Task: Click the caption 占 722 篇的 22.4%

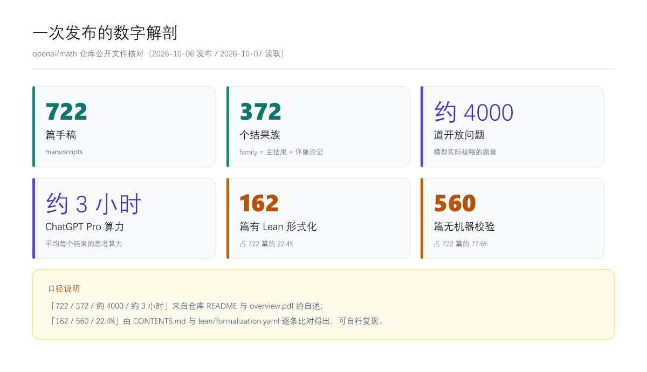Action: tap(267, 244)
